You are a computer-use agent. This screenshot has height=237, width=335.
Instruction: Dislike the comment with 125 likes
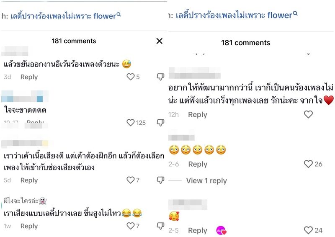[160, 123]
